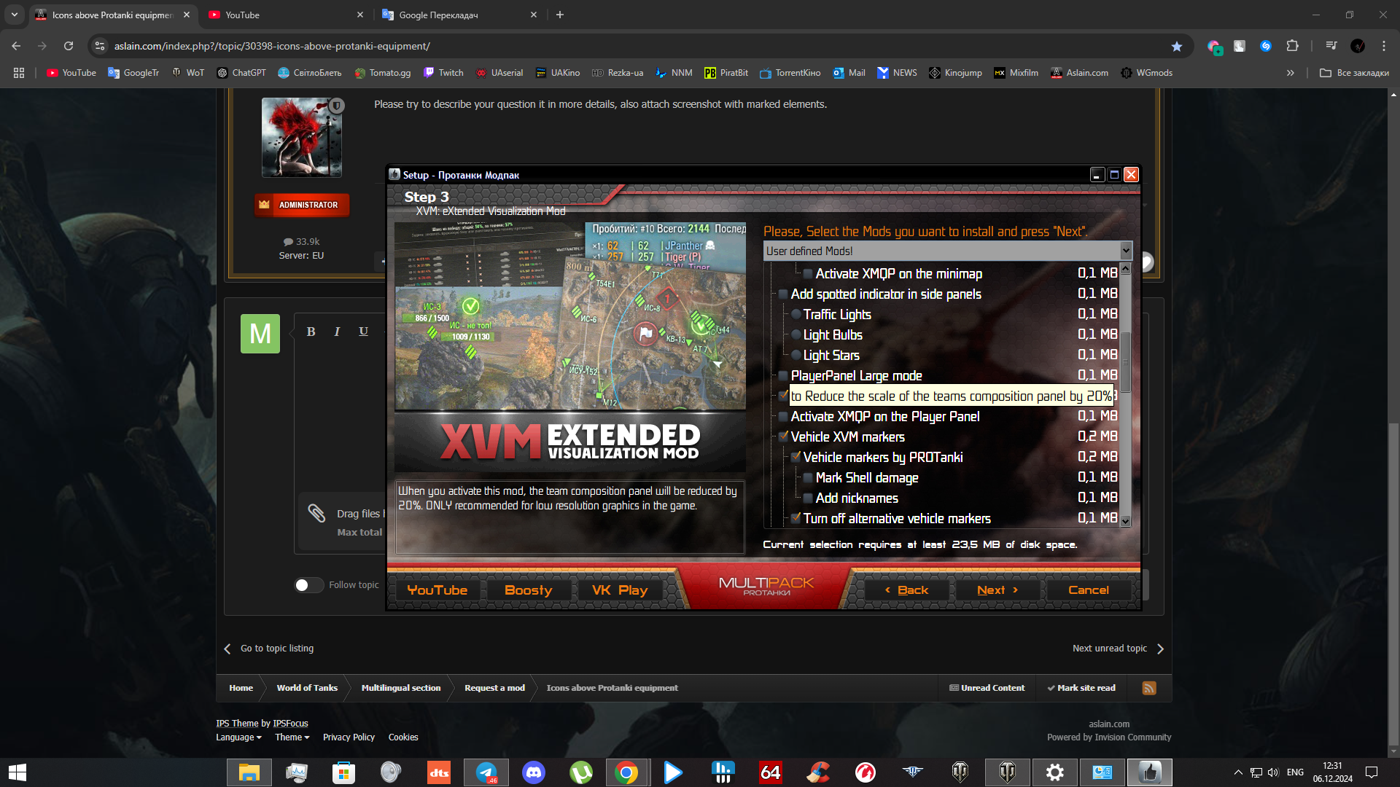Viewport: 1400px width, 787px height.
Task: Click the bookmark star icon in address bar
Action: (x=1176, y=46)
